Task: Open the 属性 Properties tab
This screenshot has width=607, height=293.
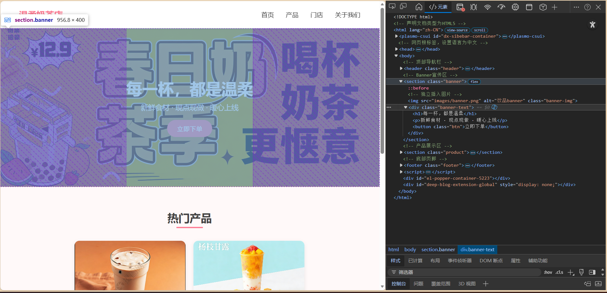Action: [x=515, y=261]
